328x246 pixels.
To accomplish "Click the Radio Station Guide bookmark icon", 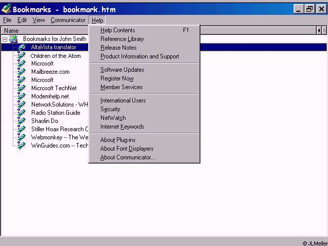I will 22,113.
